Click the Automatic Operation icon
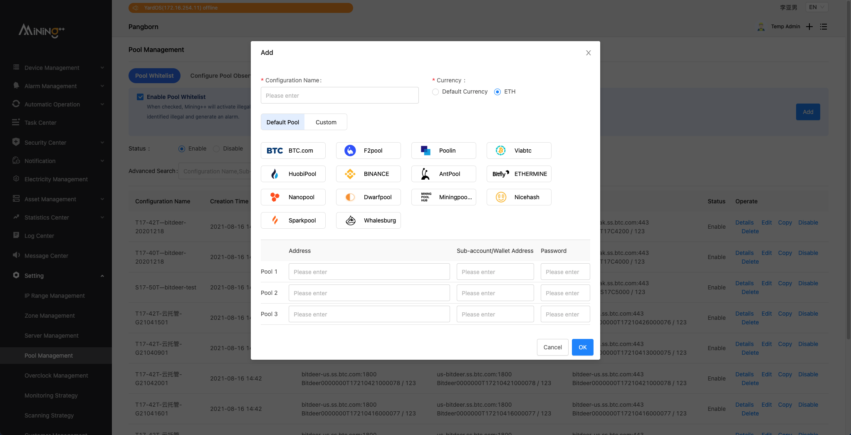851x435 pixels. [x=16, y=104]
